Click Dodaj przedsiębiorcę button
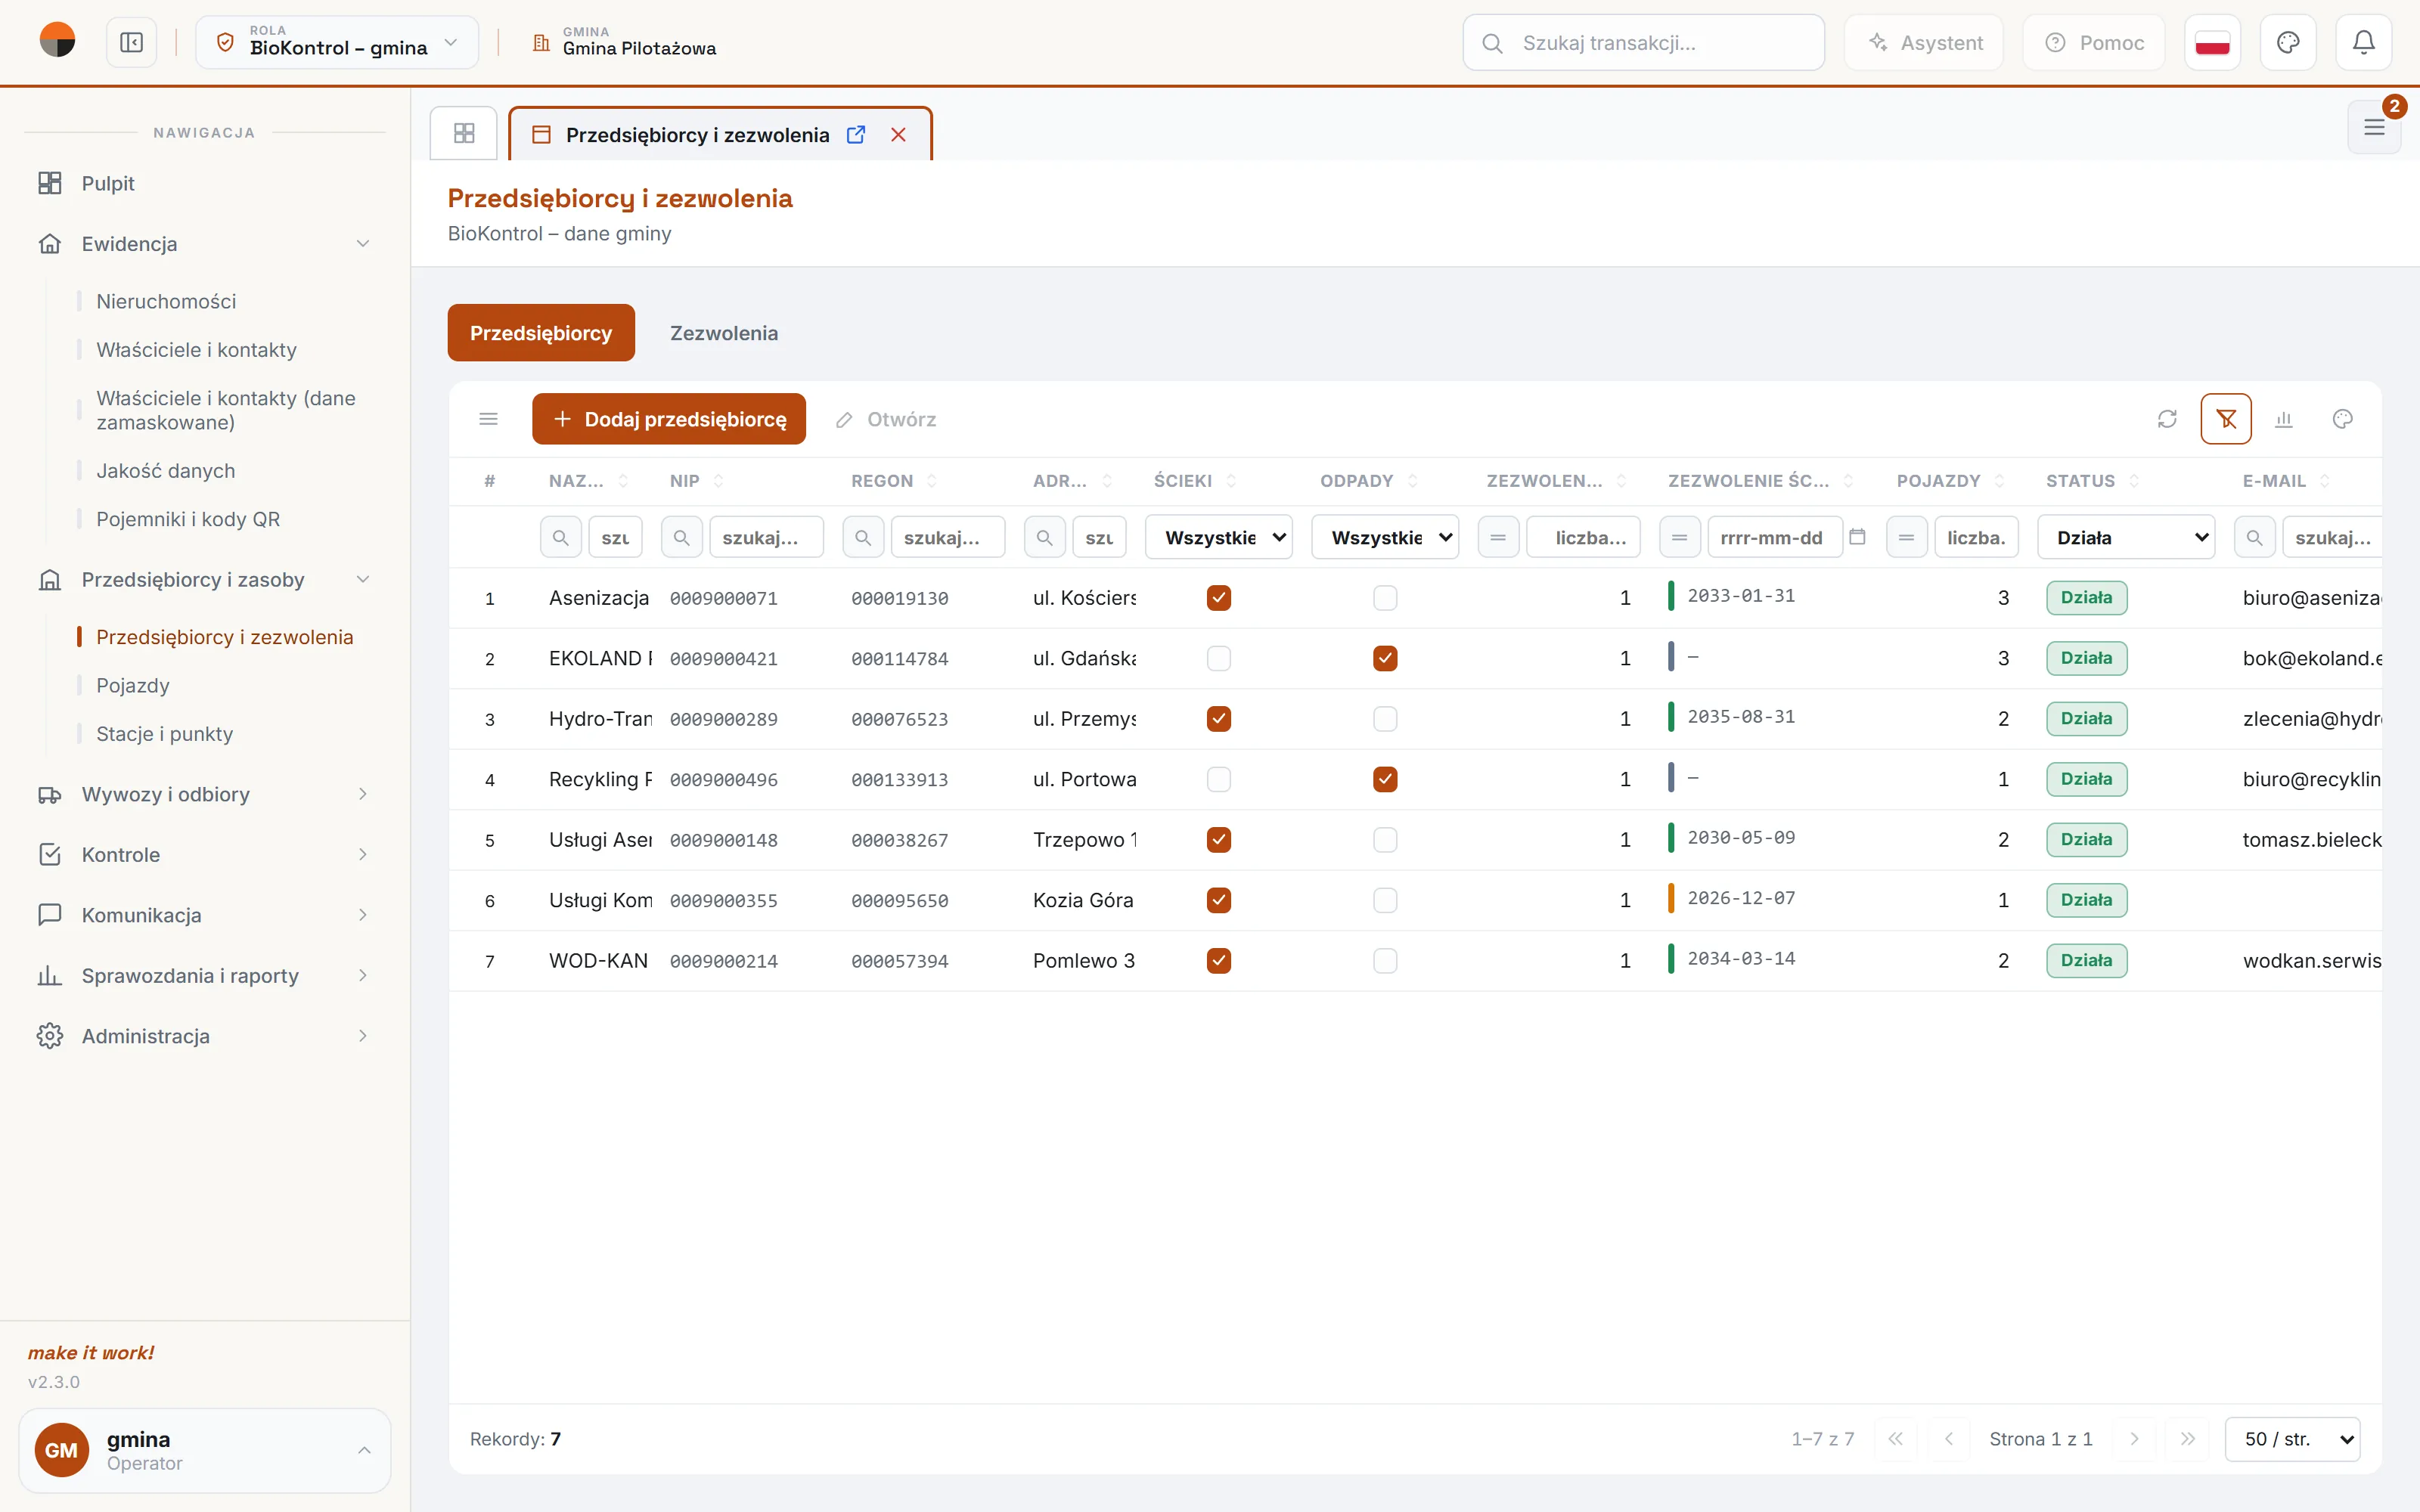2420x1512 pixels. pyautogui.click(x=668, y=419)
